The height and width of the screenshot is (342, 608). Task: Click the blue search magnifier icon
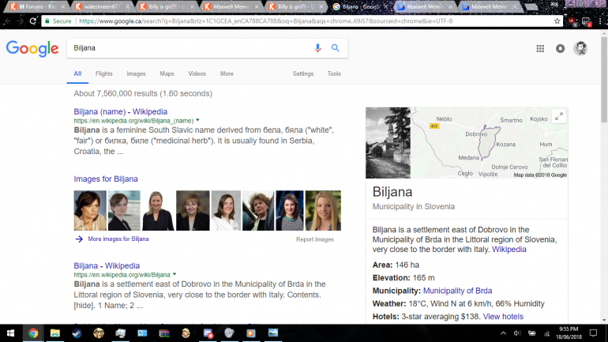coord(336,48)
